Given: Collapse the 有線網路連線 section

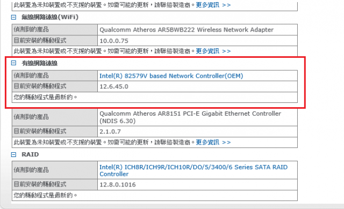Looking at the screenshot, I should coord(13,63).
